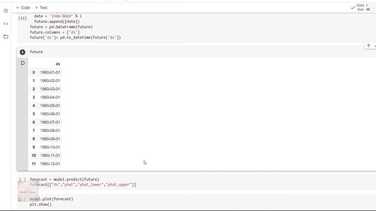The height and width of the screenshot is (211, 376).
Task: Click row index 0 in output table
Action: (33, 72)
